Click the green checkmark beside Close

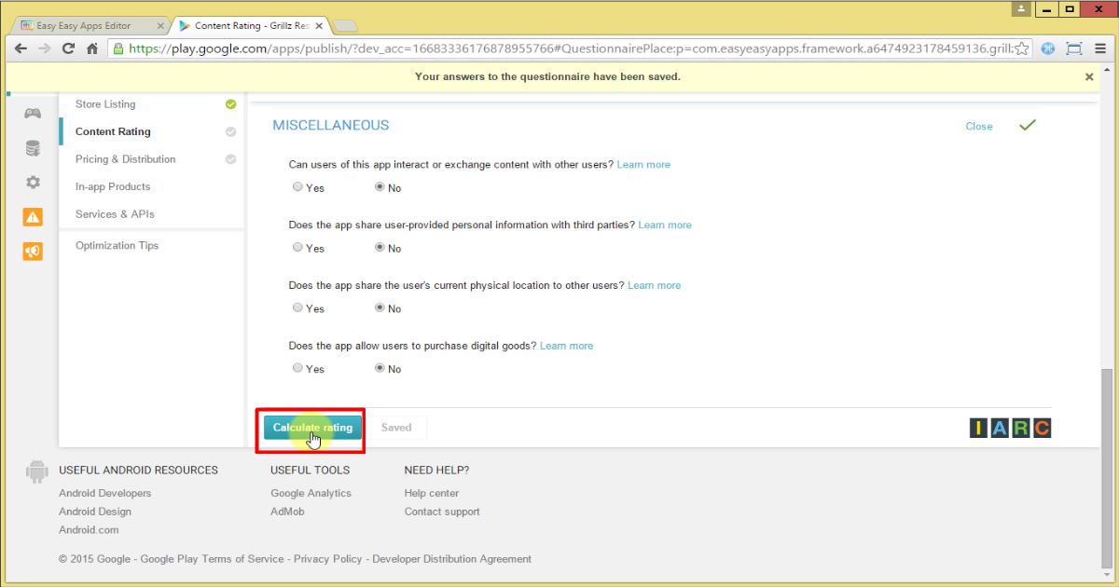pos(1027,124)
